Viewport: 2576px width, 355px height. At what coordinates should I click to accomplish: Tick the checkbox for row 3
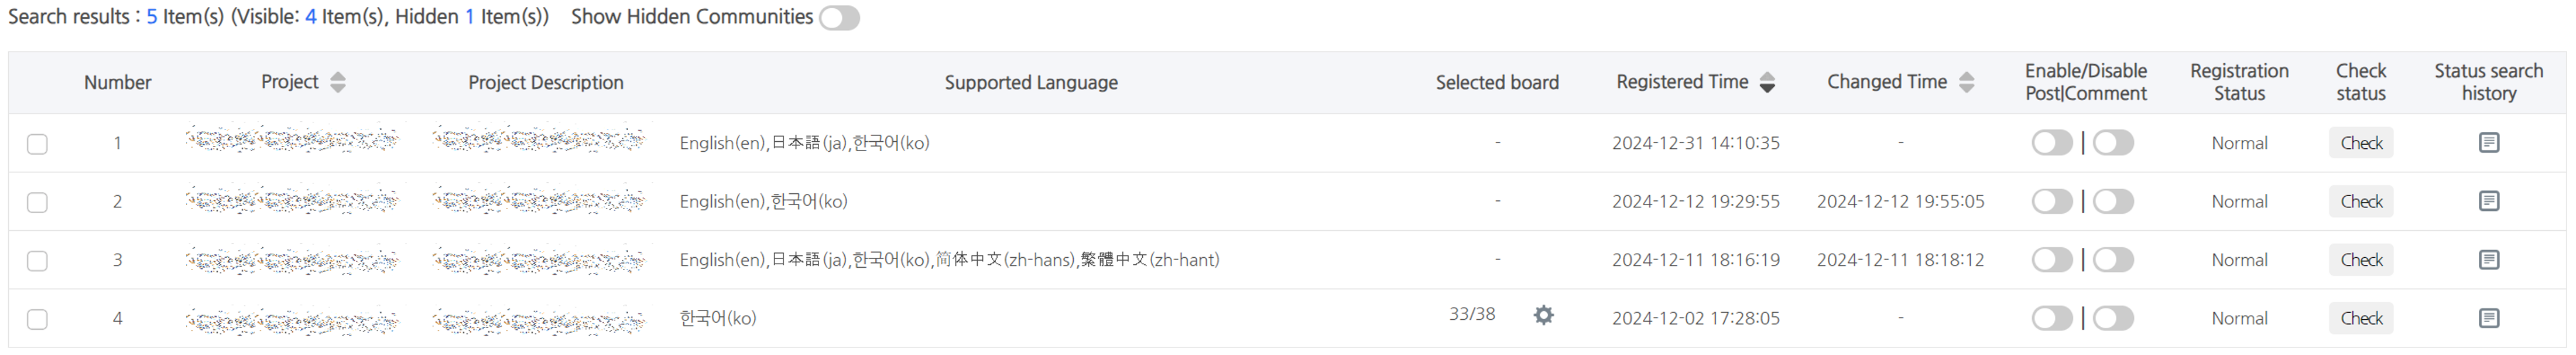(37, 261)
